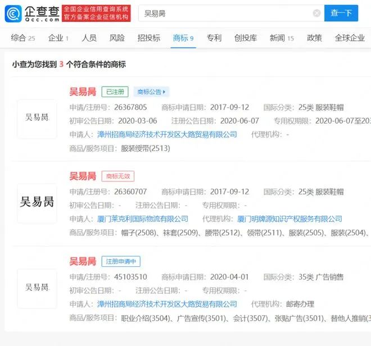The image size is (371, 346).
Task: Click the 已注册 status tag
Action: click(115, 92)
